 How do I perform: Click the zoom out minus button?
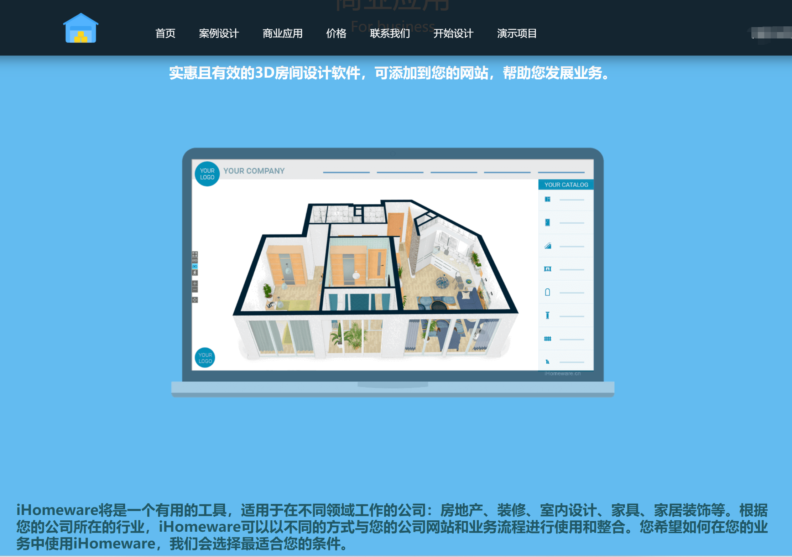click(195, 290)
